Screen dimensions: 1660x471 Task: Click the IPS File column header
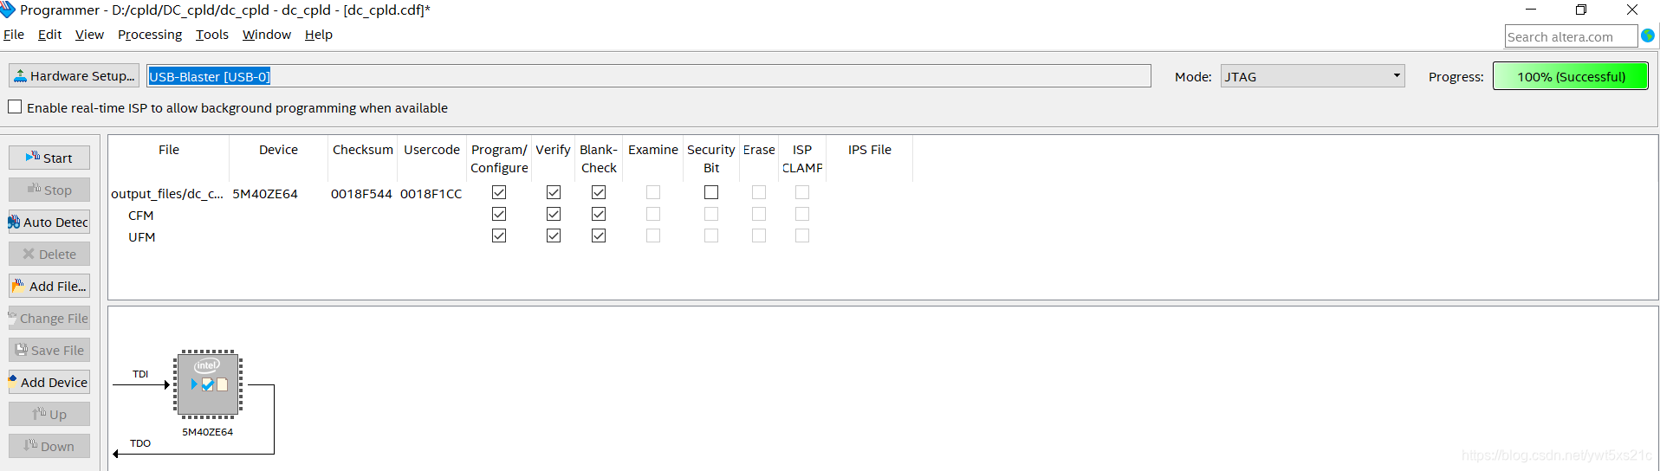click(x=870, y=150)
